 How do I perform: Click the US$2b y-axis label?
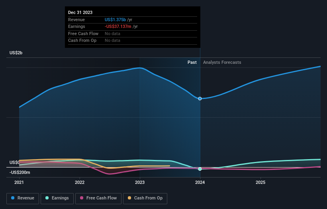[x=16, y=53]
